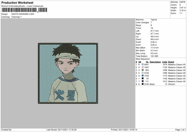Viewport: 187px width, 132px height.
Task: Click the 'St.' column header
Action: click(147, 62)
